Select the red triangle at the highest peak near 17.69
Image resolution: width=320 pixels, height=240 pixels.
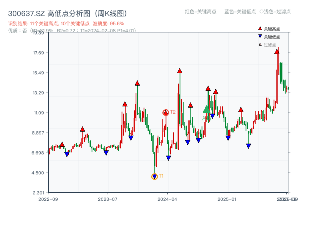(277, 51)
